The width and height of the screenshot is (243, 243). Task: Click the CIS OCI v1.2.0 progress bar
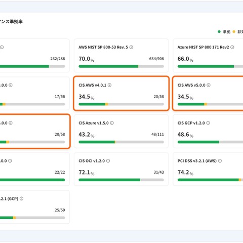(x=121, y=180)
